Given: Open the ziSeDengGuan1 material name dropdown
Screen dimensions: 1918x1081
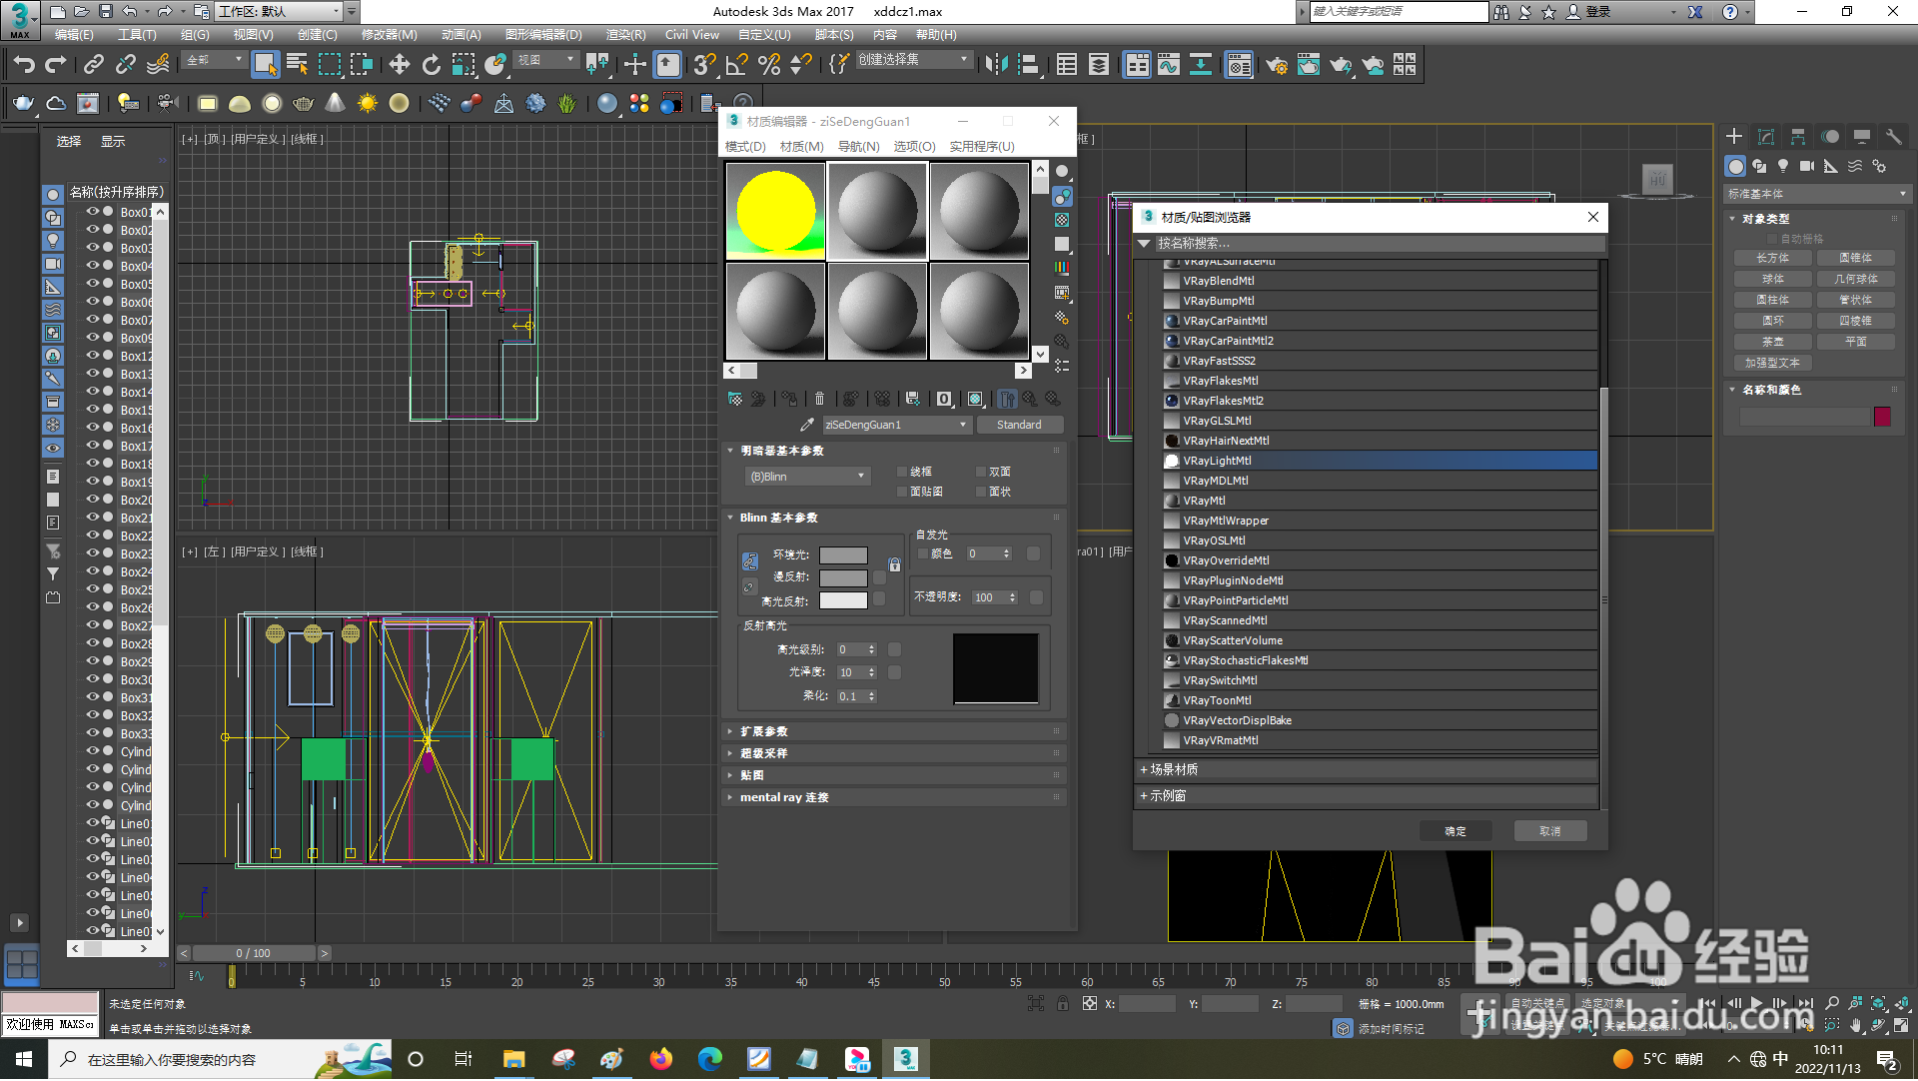Looking at the screenshot, I should pyautogui.click(x=896, y=426).
